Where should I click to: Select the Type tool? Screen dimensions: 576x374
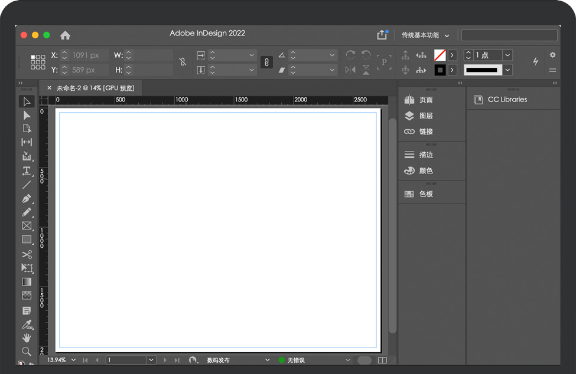coord(27,170)
